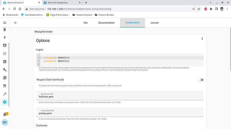Click the address bar URL
Screen dimensions: 231x129
[x=79, y=9]
